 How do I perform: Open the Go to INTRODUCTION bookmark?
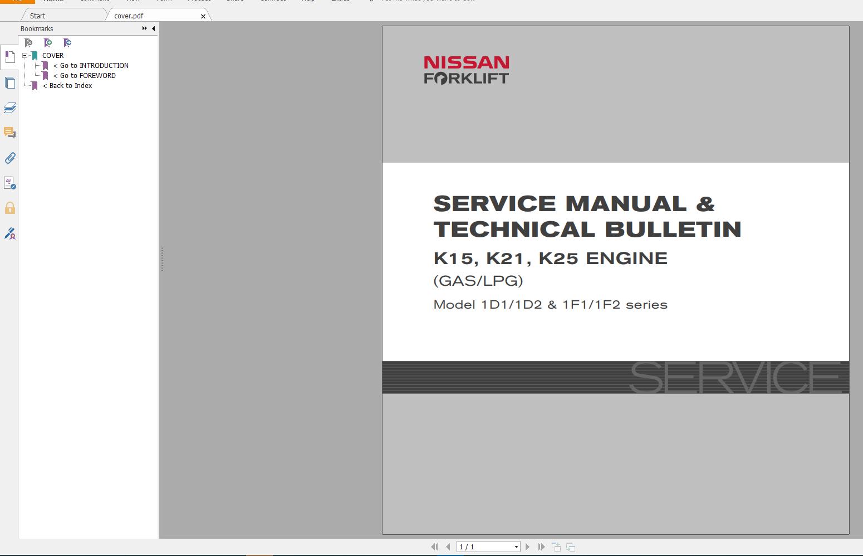91,65
